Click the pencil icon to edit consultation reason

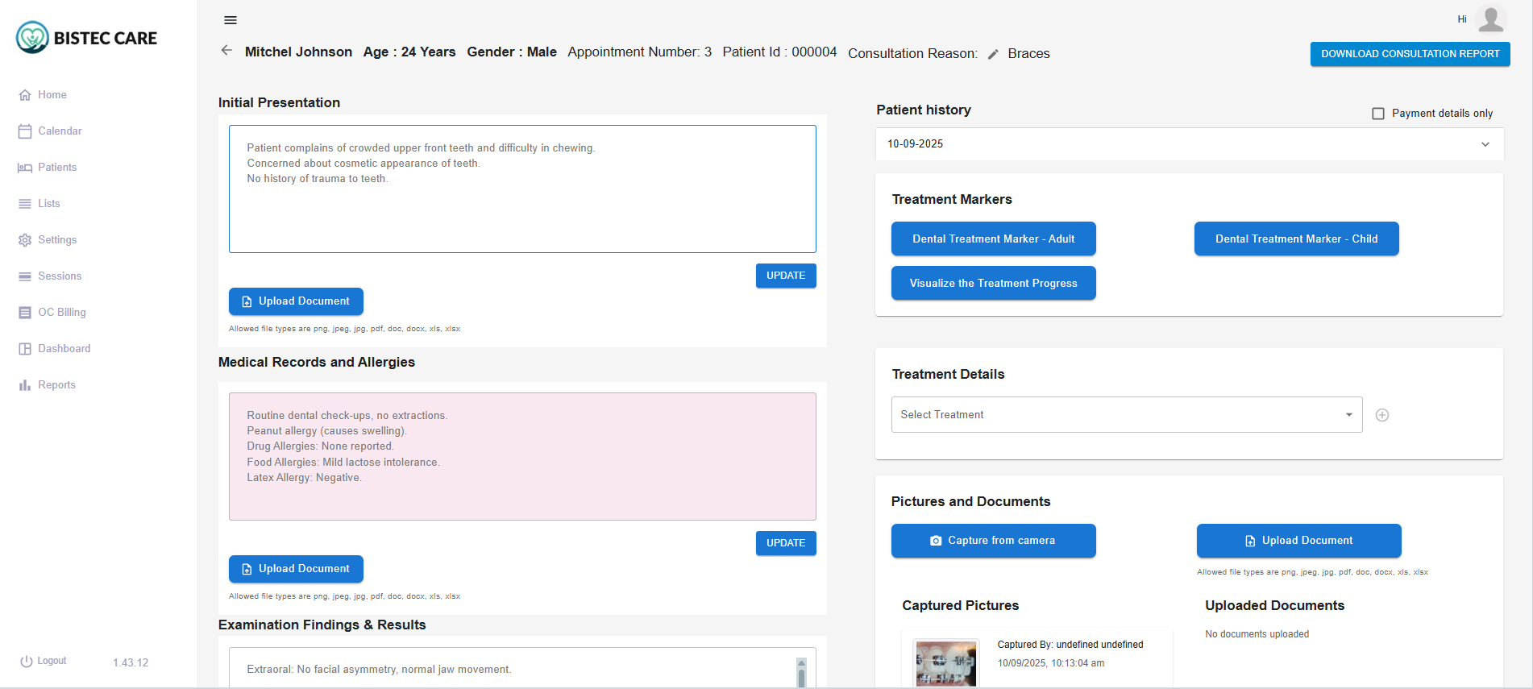(x=993, y=54)
